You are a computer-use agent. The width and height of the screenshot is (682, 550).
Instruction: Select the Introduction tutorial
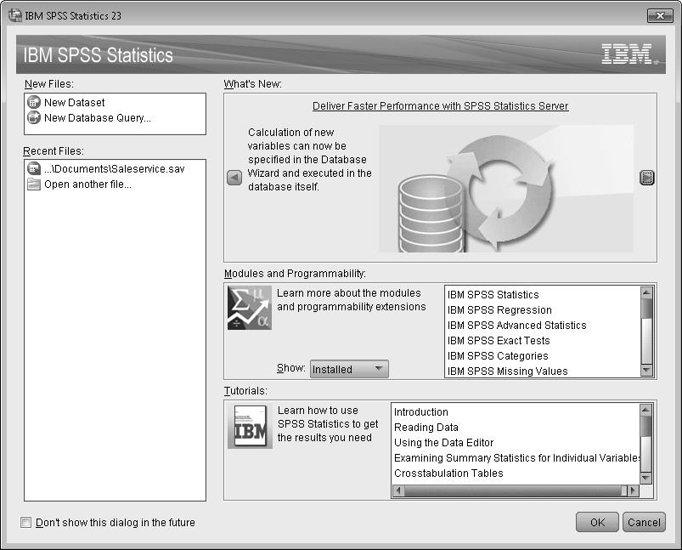point(421,412)
